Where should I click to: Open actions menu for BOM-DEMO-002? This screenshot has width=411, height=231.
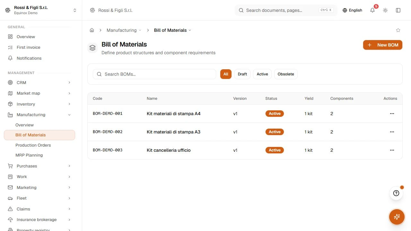tap(392, 132)
